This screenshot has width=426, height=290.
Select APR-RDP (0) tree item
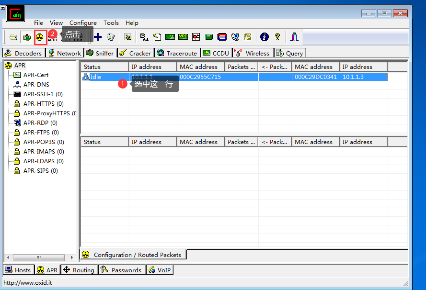40,123
